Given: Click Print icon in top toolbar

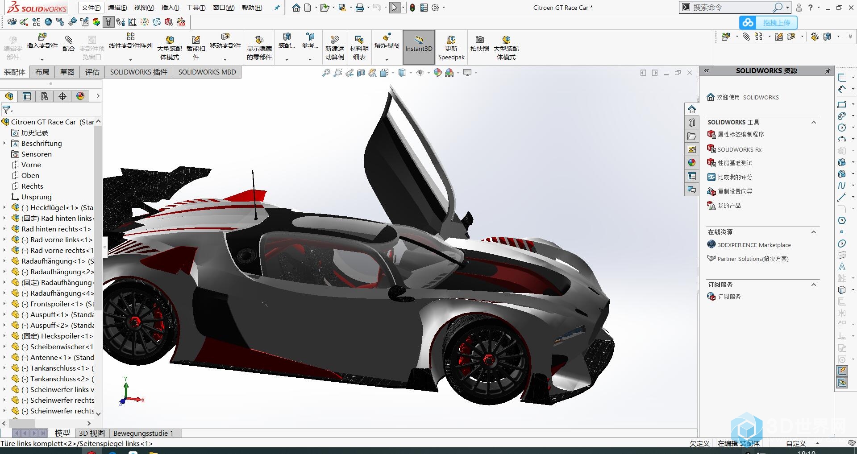Looking at the screenshot, I should pyautogui.click(x=359, y=8).
